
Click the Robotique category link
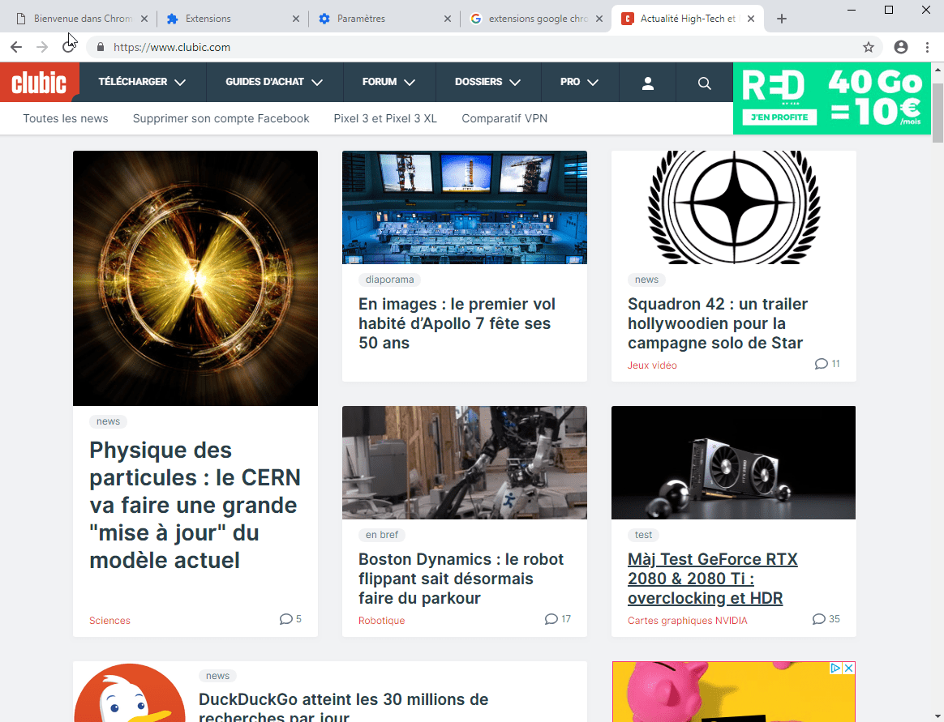[x=382, y=621]
